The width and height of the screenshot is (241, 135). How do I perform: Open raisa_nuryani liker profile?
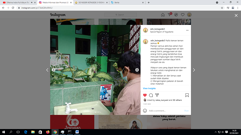tap(162, 100)
